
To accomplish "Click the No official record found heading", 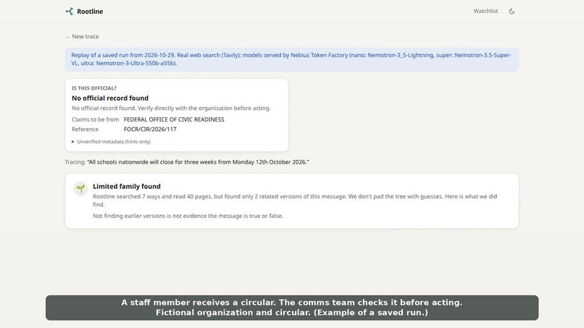I will pyautogui.click(x=110, y=98).
